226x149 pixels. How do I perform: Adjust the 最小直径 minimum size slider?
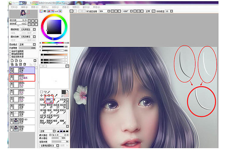point(58,138)
